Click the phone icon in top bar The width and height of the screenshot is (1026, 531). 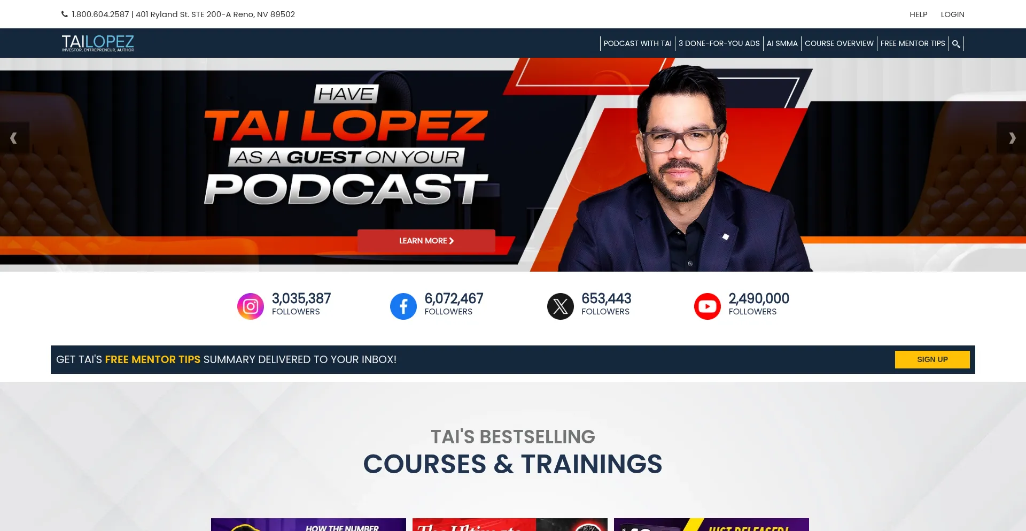[x=65, y=14]
